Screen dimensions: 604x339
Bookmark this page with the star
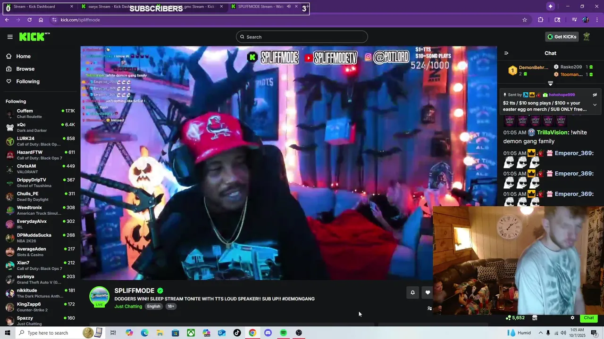click(524, 20)
